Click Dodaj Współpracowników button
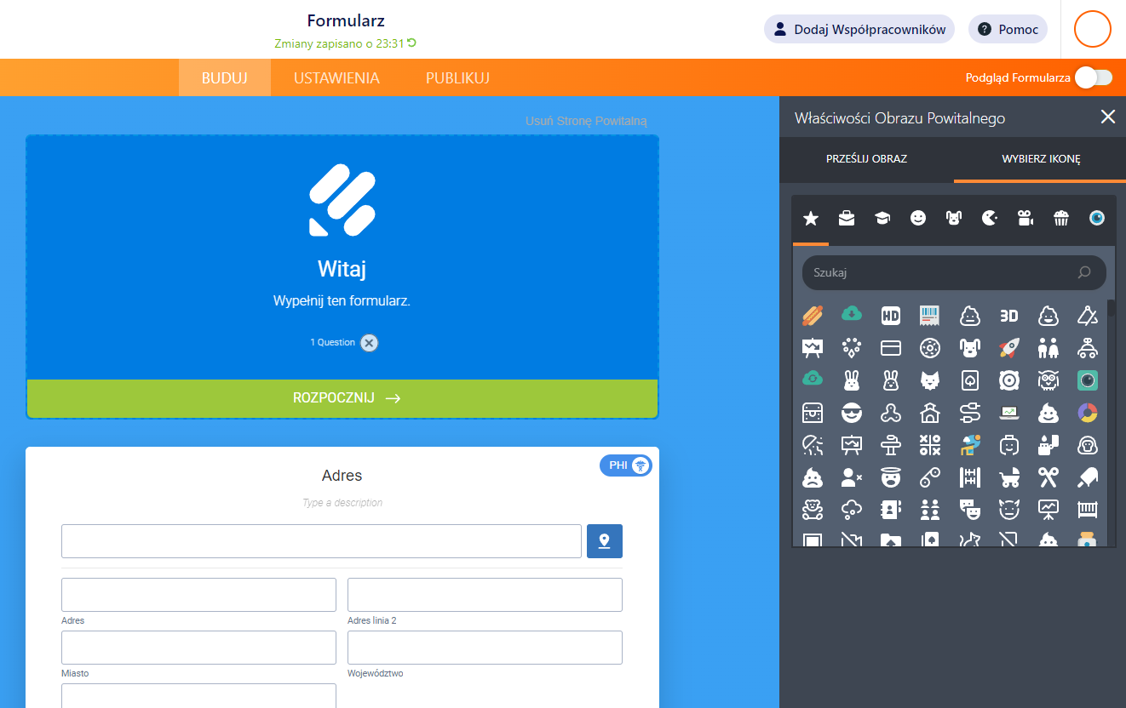 pyautogui.click(x=859, y=29)
